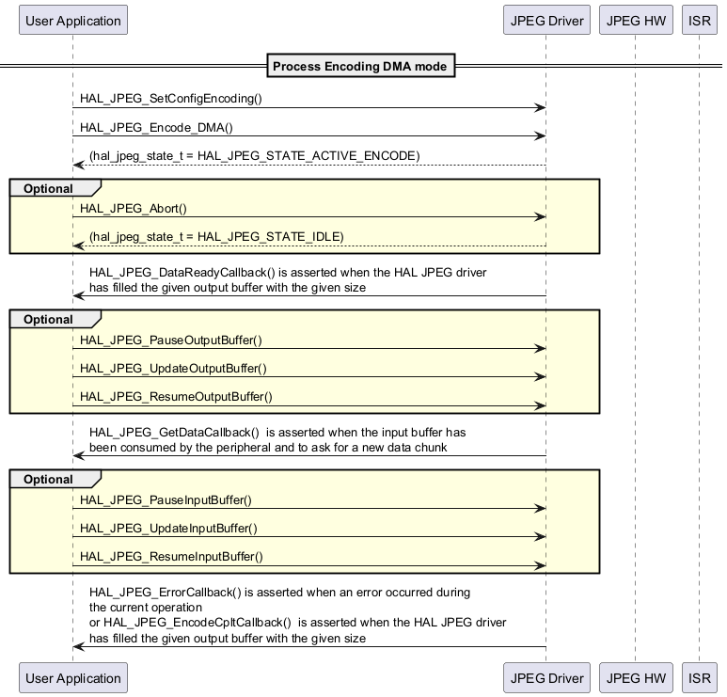The width and height of the screenshot is (727, 697).
Task: Select the HAL_JPEG_STATE_ACTIVE_ENCODE return message
Action: [x=255, y=155]
